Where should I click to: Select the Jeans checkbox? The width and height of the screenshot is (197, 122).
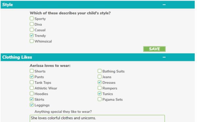(99, 77)
